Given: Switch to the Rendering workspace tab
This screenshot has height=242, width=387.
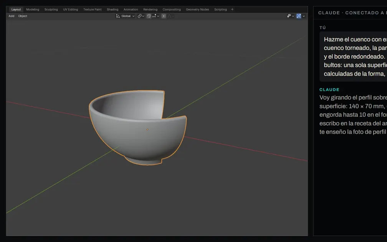Looking at the screenshot, I should [150, 9].
